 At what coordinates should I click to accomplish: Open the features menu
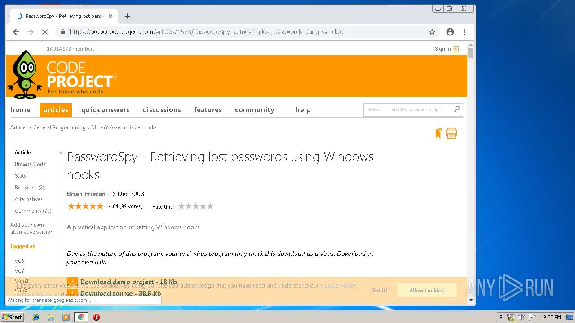tap(208, 110)
